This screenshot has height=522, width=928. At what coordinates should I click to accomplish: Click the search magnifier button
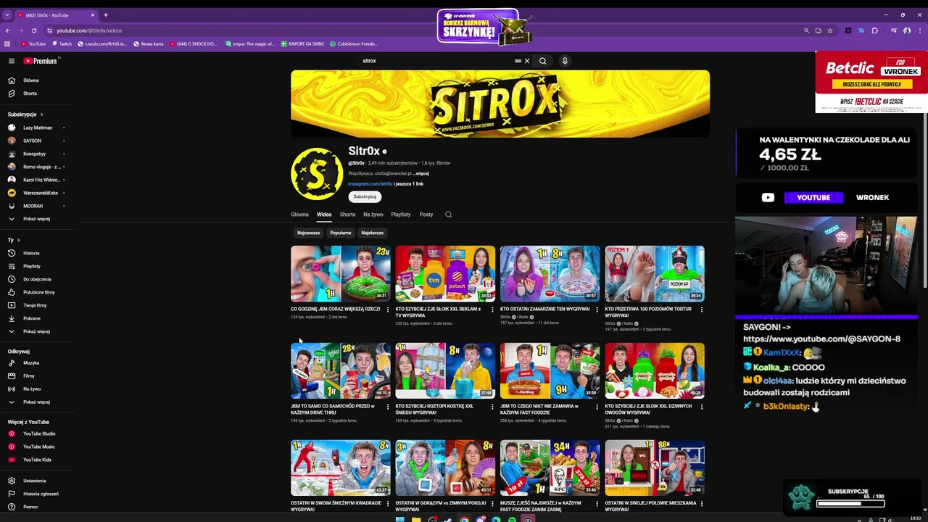(542, 61)
